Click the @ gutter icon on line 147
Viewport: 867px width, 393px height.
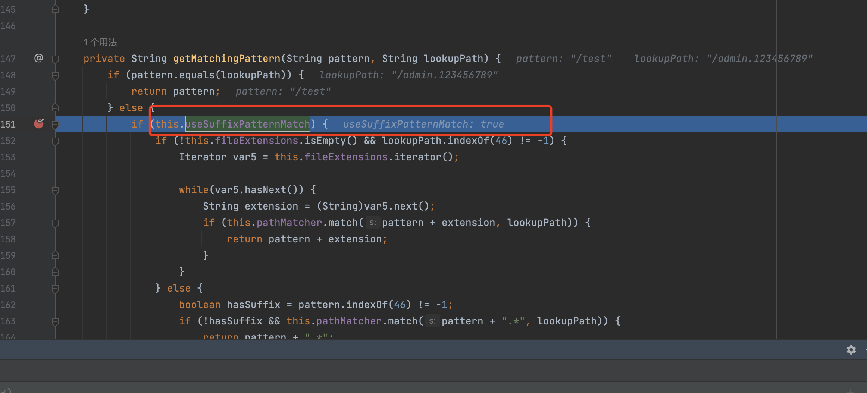pos(38,58)
